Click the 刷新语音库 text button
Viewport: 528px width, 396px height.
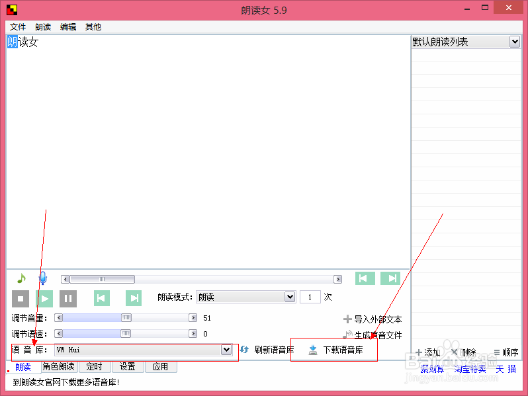point(274,350)
